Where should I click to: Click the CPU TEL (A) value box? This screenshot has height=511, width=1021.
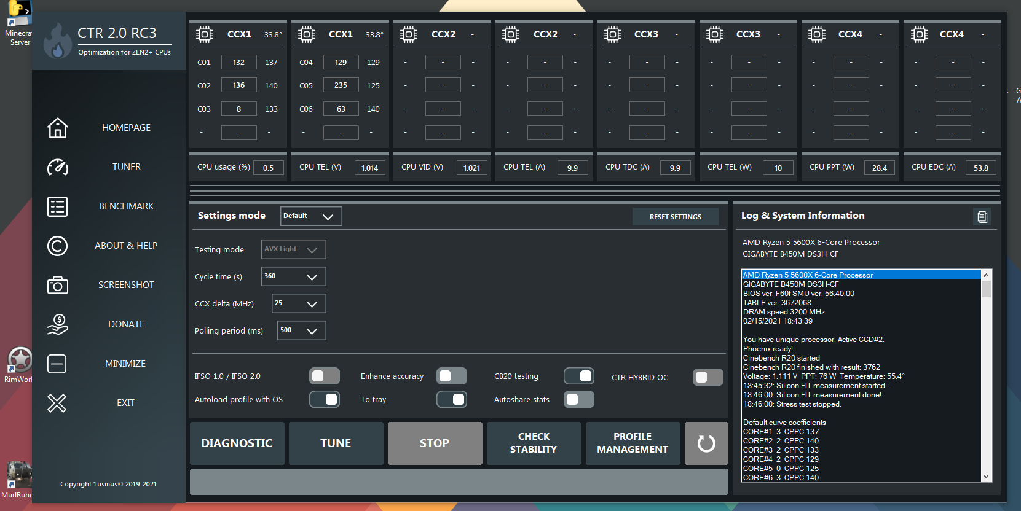click(x=573, y=168)
